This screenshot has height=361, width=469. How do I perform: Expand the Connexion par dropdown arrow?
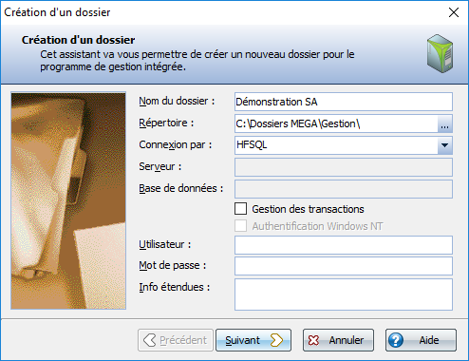(444, 145)
